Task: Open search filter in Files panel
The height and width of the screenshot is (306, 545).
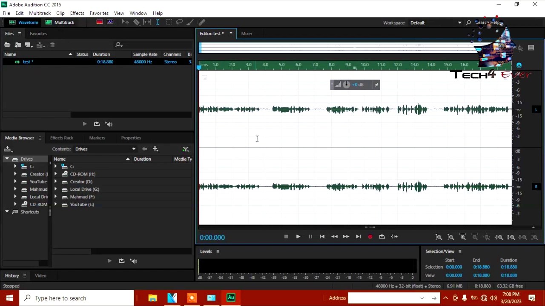Action: coord(119,45)
